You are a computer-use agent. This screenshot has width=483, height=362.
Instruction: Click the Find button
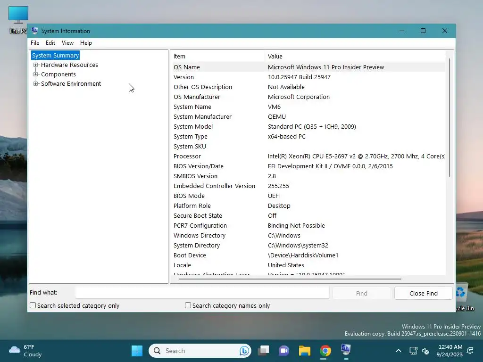pos(362,293)
